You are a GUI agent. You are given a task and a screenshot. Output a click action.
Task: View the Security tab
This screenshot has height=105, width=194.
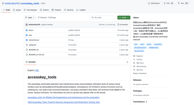69,10
